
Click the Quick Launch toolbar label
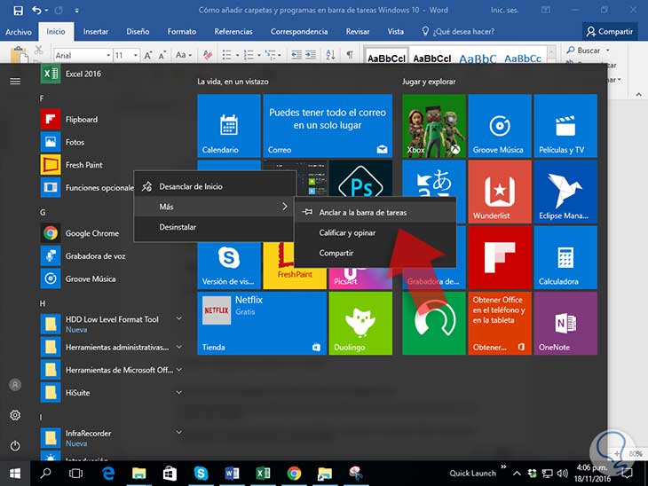(472, 474)
